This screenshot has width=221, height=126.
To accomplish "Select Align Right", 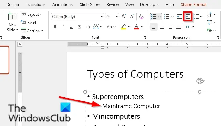I will [x=170, y=26].
